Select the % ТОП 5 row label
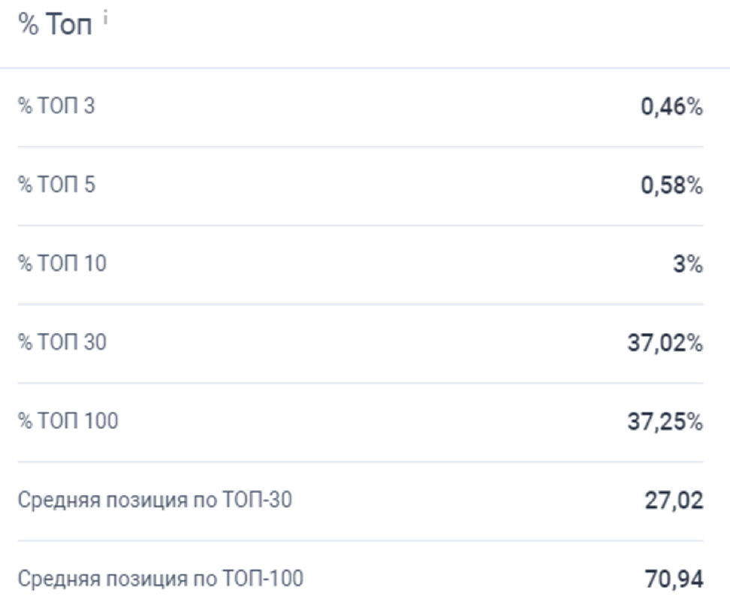Screen dimensions: 730x614 [56, 185]
